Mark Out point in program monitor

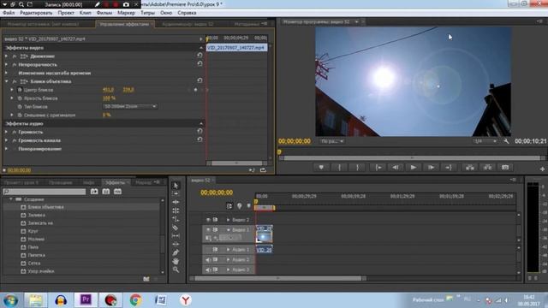pos(357,168)
